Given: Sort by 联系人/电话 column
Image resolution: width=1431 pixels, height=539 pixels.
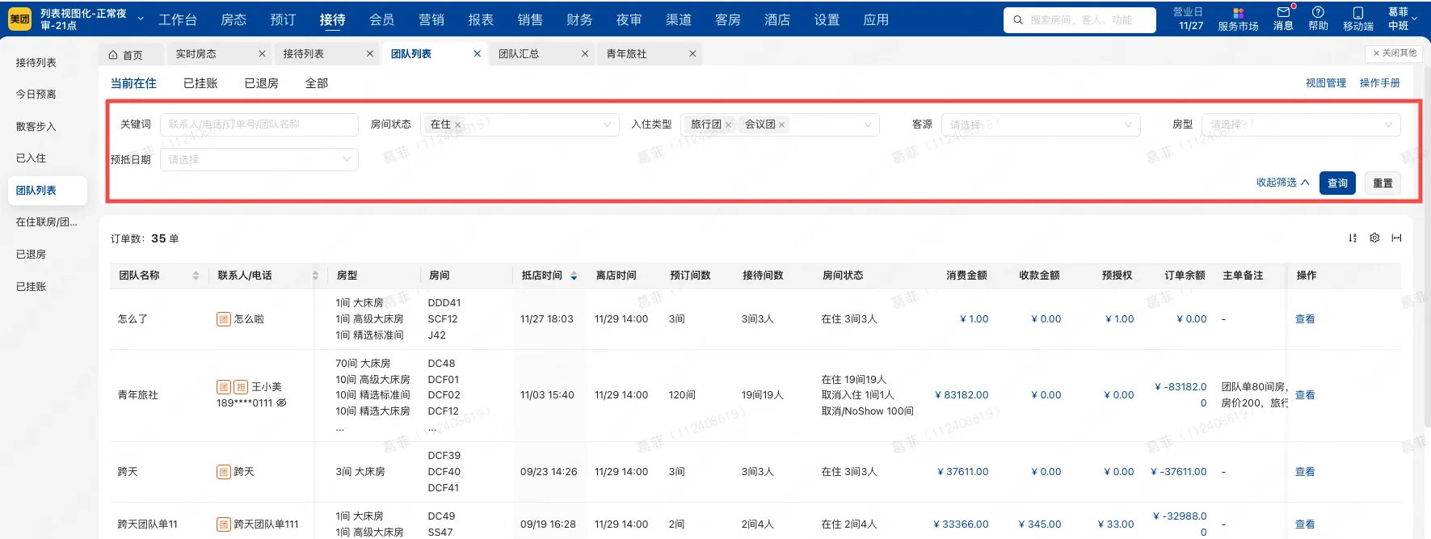Looking at the screenshot, I should click(315, 276).
